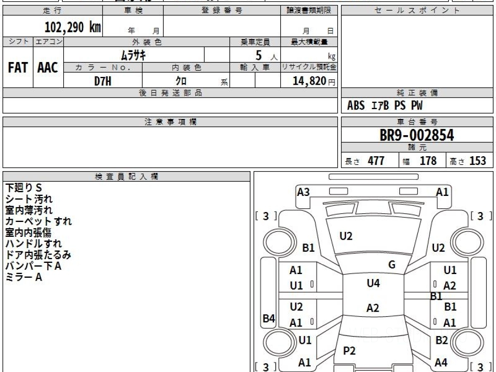
Task: Click the 諸元 header
Action: [417, 148]
